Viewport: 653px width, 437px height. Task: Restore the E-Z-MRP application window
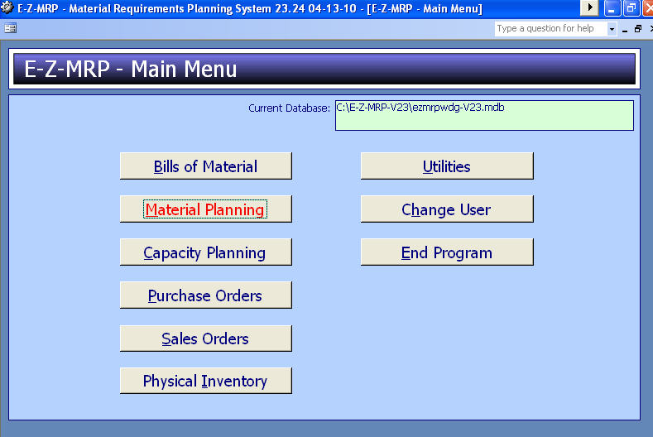631,8
